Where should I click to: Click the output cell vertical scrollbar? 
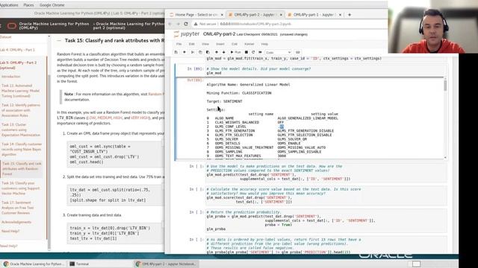(445, 86)
